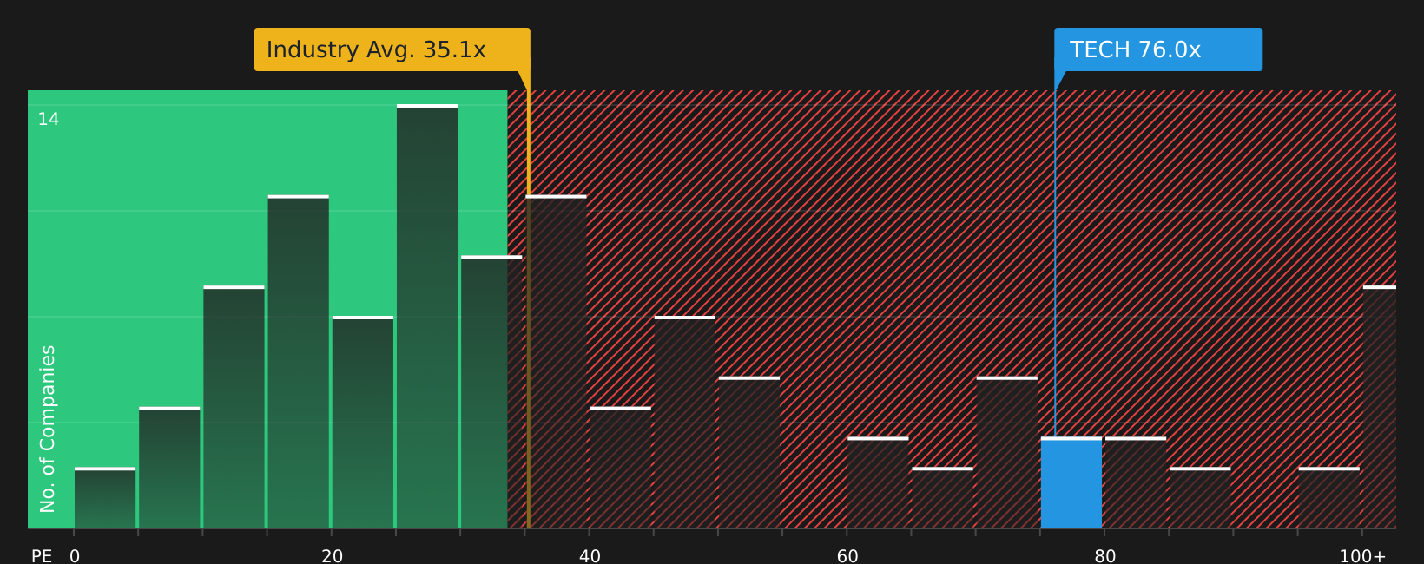Click the PE axis label
The width and height of the screenshot is (1424, 564).
(42, 556)
